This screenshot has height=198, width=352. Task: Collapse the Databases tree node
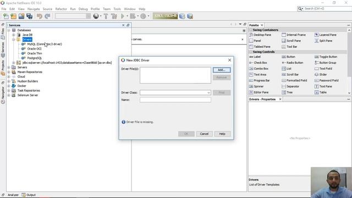(9, 30)
